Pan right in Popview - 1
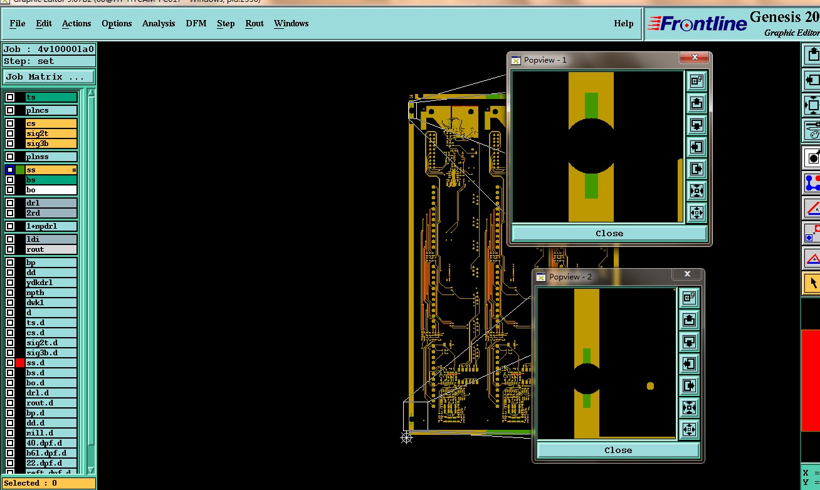 [696, 169]
